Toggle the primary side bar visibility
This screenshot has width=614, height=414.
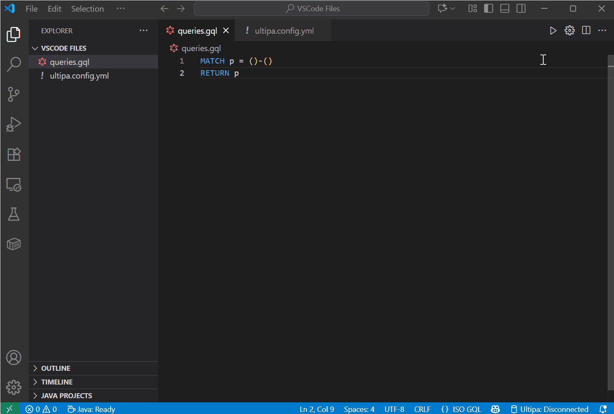[x=488, y=9]
